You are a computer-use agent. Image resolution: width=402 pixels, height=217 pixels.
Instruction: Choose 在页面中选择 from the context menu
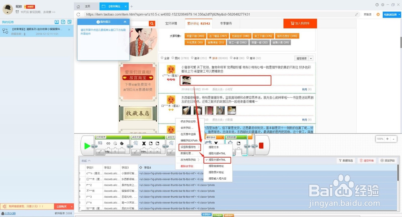click(188, 134)
